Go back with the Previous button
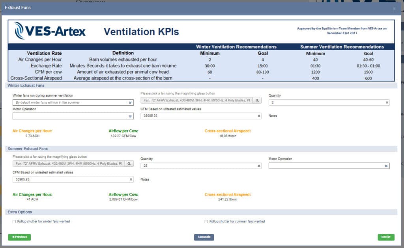The image size is (404, 248). (x=19, y=237)
